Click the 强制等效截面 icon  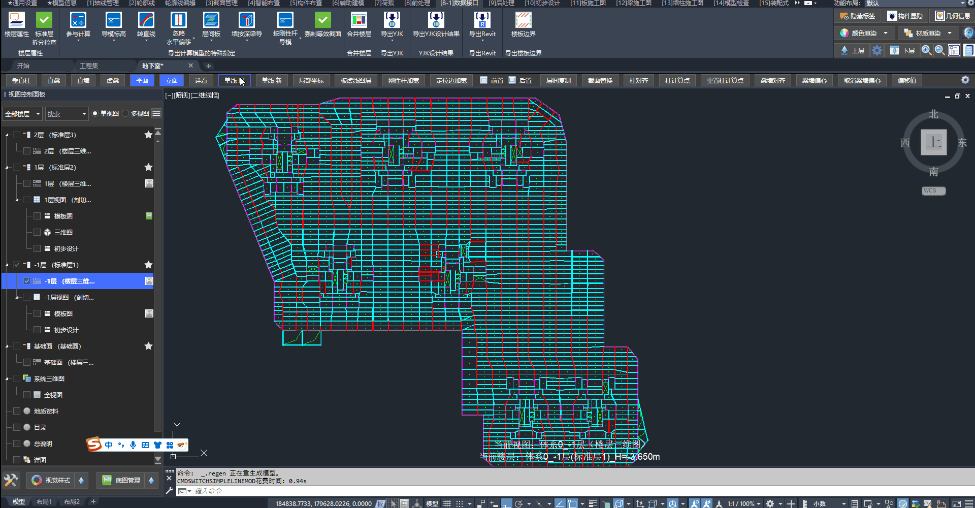pyautogui.click(x=322, y=21)
